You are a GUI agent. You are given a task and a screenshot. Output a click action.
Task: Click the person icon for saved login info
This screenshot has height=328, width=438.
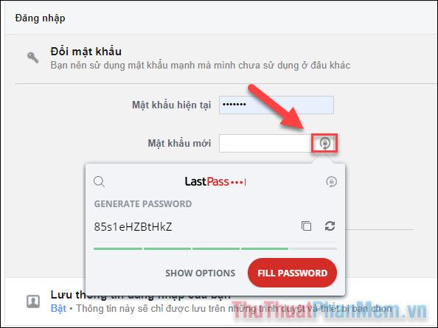point(33,301)
